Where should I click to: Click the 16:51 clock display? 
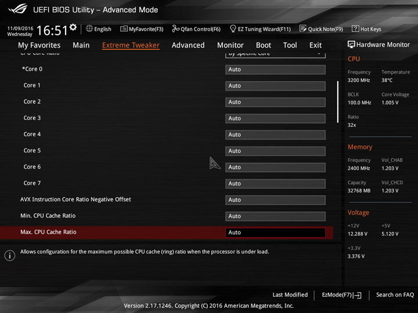(x=52, y=30)
